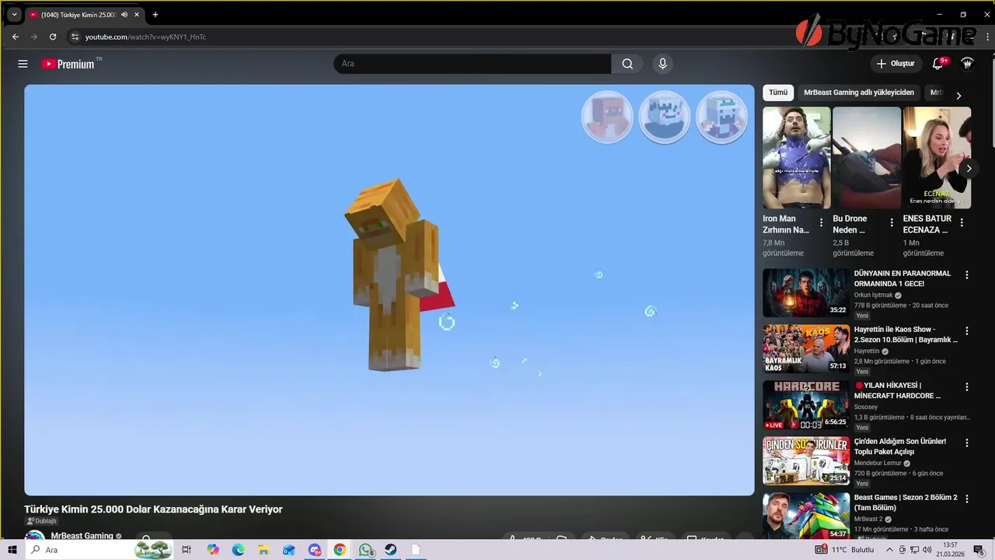Click the Windows taskbar Ara search box
995x560 pixels.
(x=99, y=550)
